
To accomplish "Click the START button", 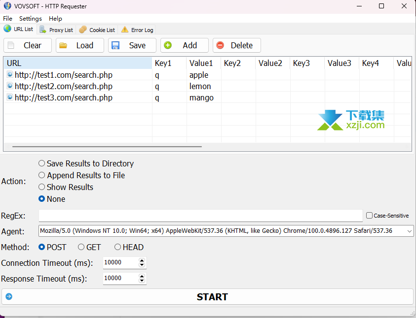I will click(x=207, y=296).
